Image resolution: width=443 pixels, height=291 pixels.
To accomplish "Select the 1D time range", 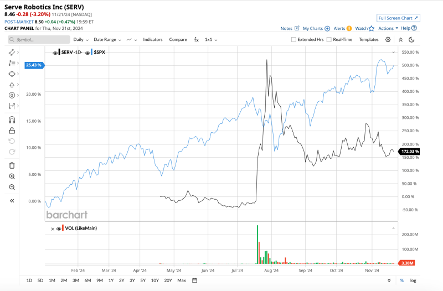I will (x=29, y=280).
